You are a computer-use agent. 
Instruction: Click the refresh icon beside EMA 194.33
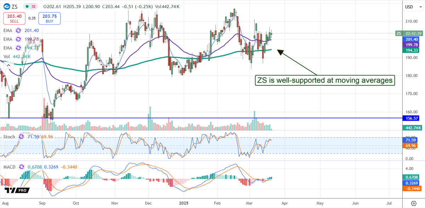(x=18, y=48)
